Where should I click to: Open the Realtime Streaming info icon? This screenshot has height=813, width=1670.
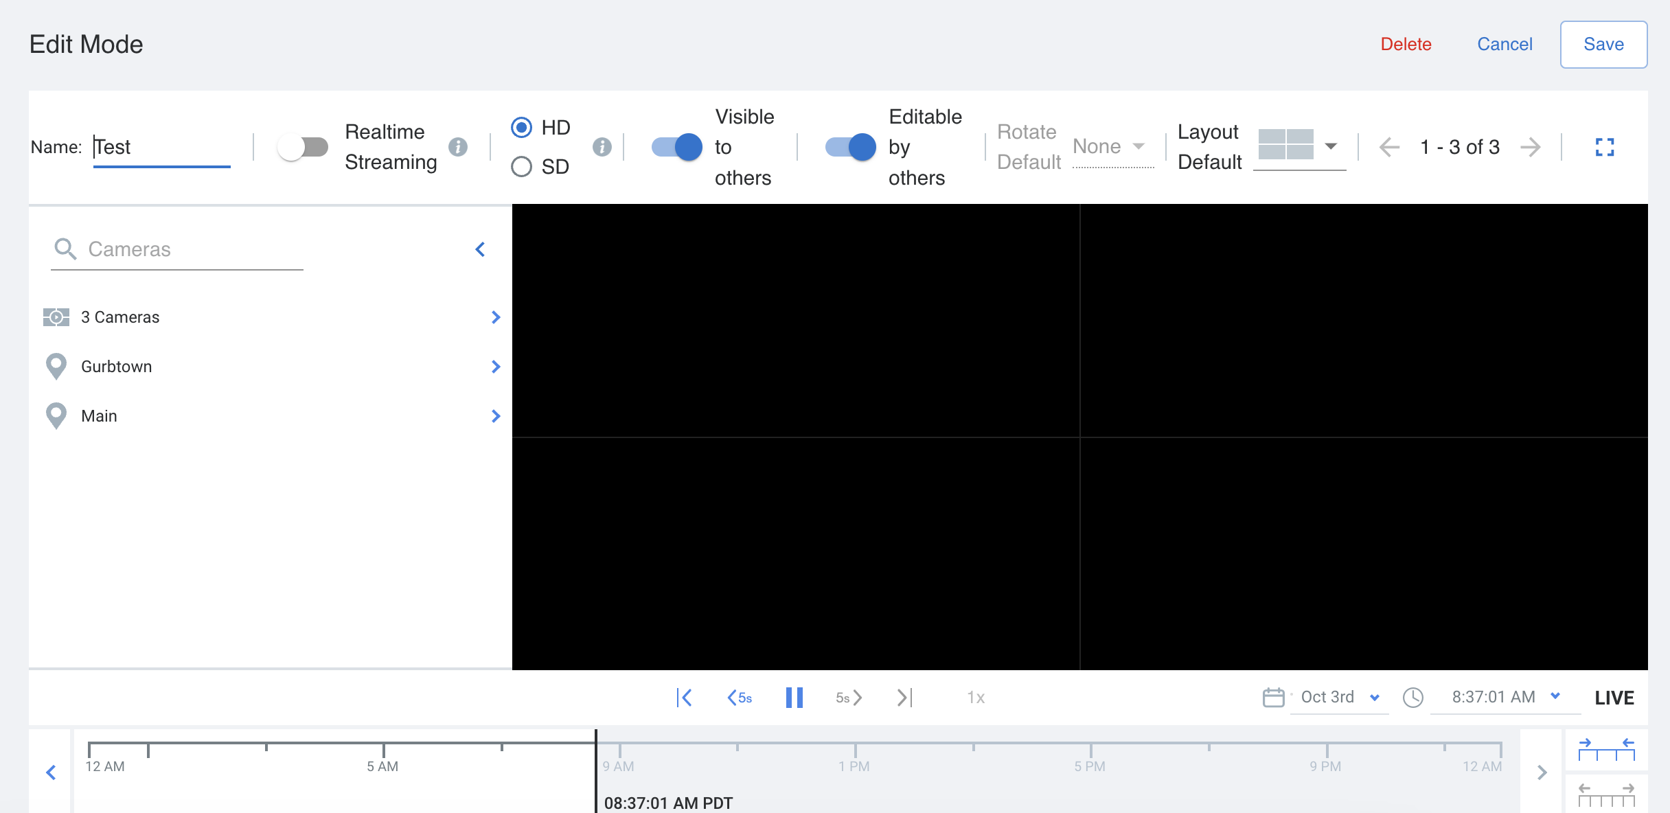pos(458,147)
